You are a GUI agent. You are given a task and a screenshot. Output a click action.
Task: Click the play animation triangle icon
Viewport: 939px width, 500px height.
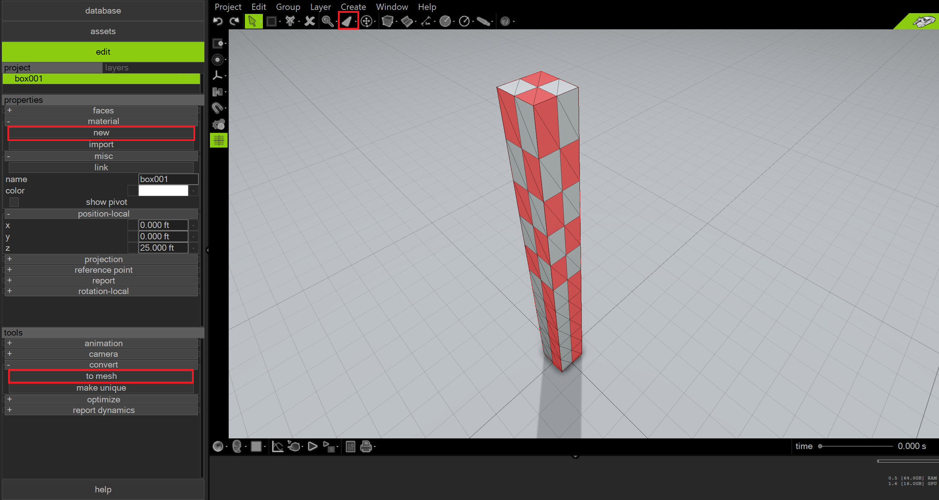[x=312, y=446]
